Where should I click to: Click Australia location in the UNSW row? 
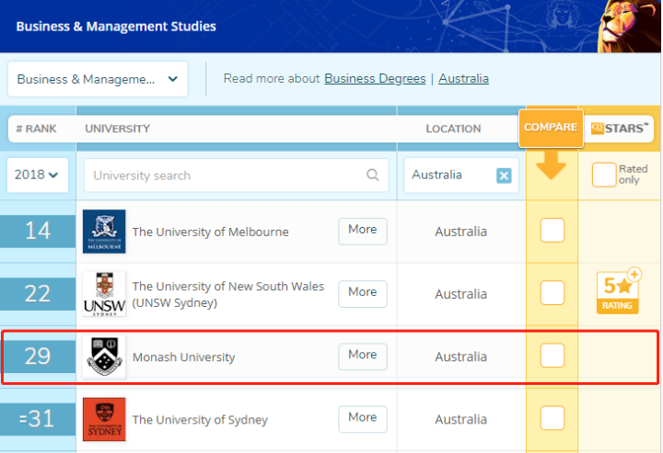[x=461, y=294]
